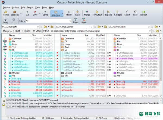Image resolution: width=163 pixels, height=120 pixels.
Task: Click the output path text field
Action: tap(96, 31)
